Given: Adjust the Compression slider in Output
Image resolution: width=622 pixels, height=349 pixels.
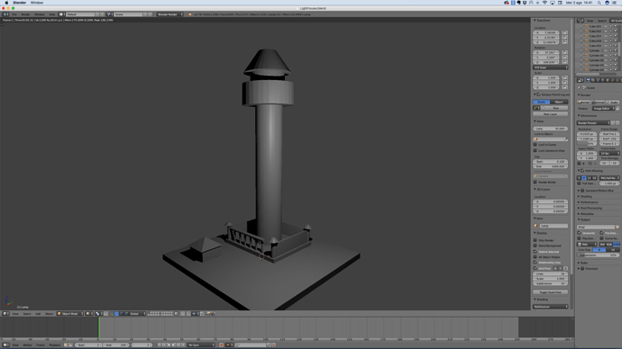Looking at the screenshot, I should pos(599,255).
